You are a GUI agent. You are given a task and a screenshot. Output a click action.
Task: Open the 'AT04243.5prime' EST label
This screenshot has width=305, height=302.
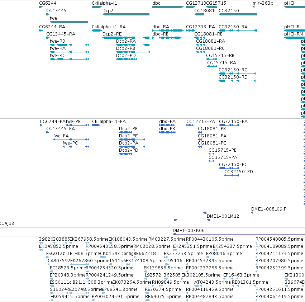[213, 282]
